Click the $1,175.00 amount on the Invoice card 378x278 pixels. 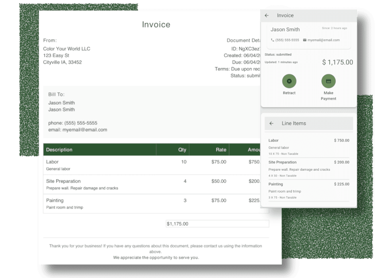point(337,62)
